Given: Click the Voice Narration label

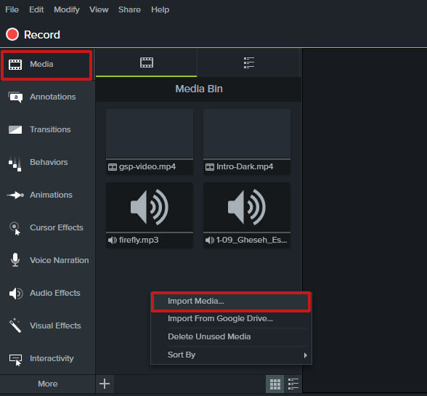Looking at the screenshot, I should click(60, 261).
